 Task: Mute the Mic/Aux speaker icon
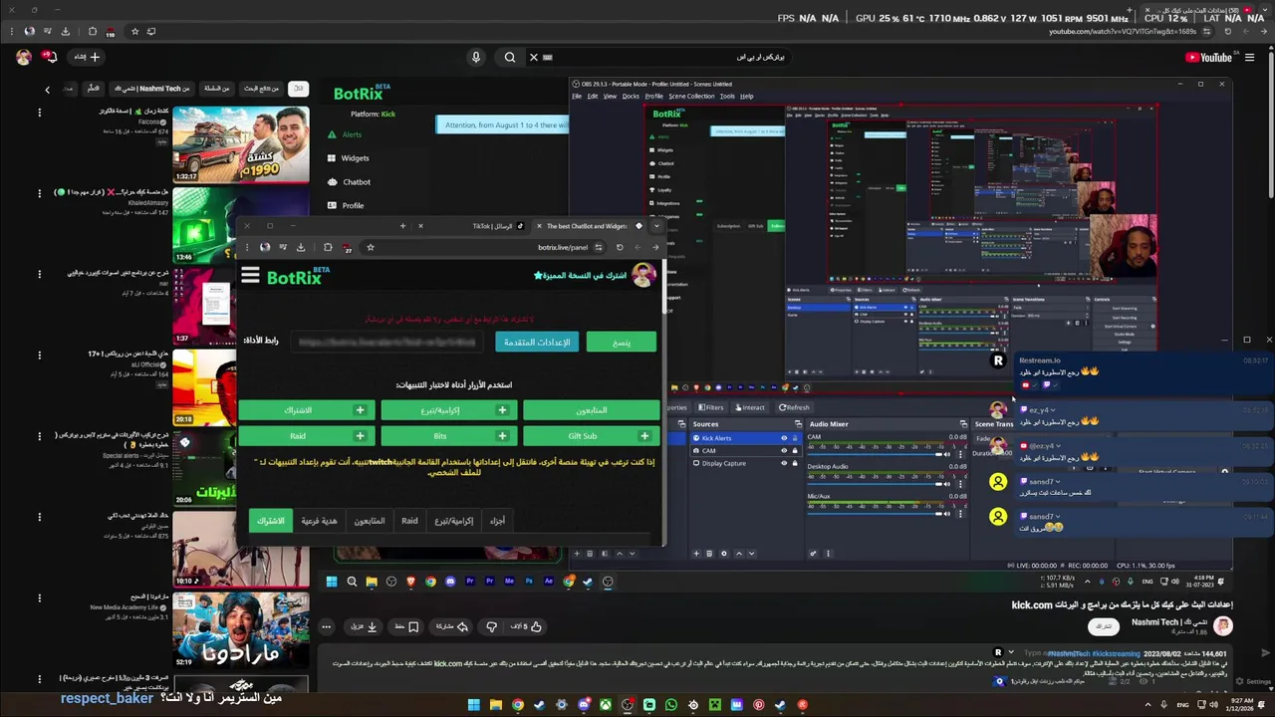click(x=946, y=513)
